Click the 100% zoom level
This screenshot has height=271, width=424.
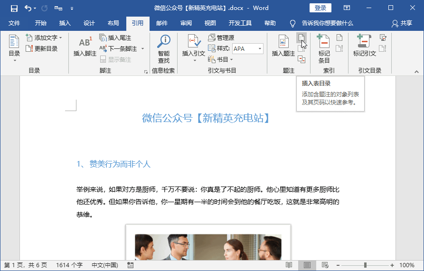coord(407,265)
